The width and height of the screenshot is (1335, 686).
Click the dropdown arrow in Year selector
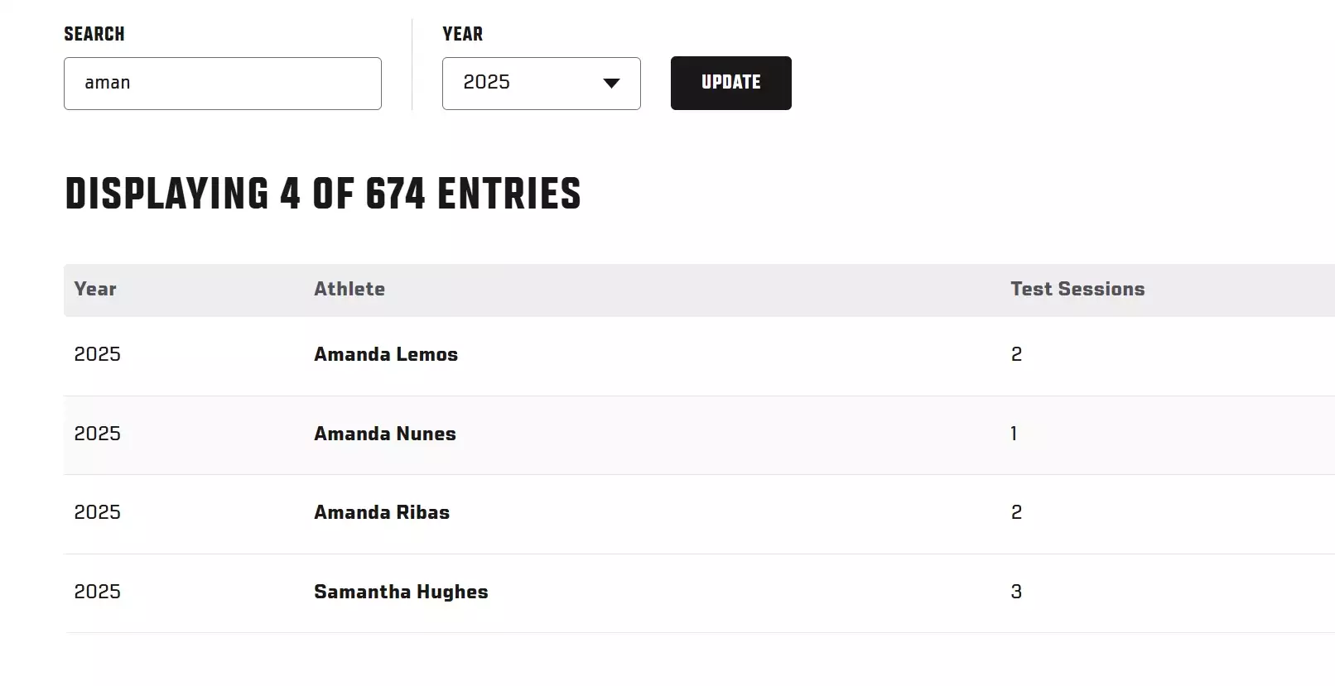click(611, 83)
